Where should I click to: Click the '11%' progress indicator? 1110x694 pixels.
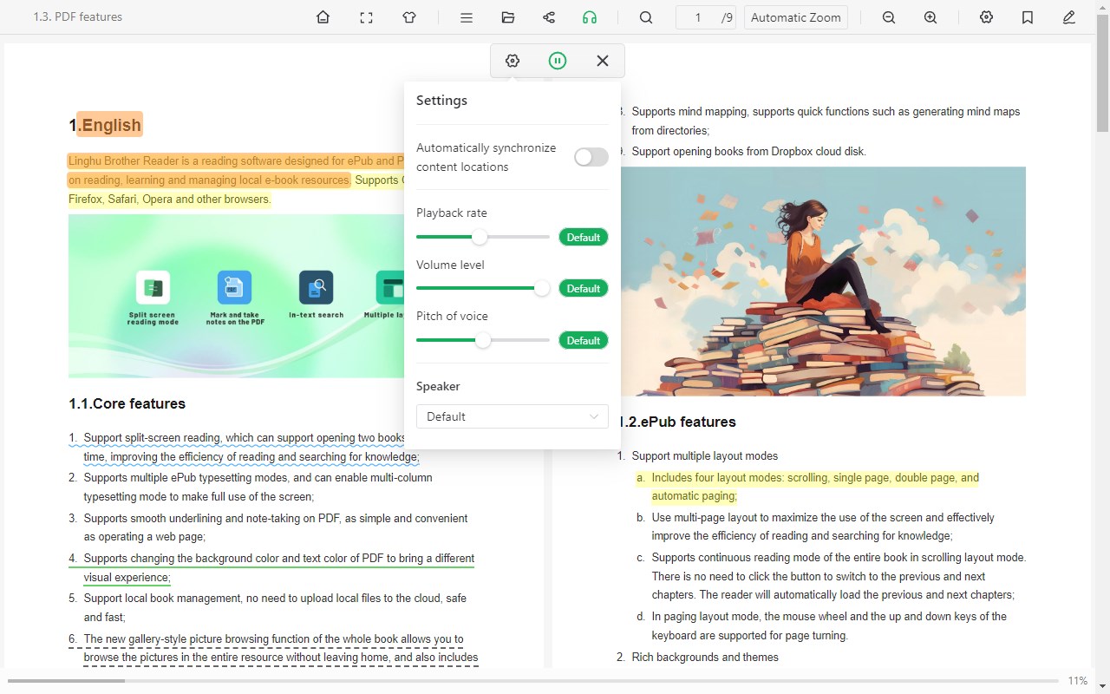[x=1078, y=681]
